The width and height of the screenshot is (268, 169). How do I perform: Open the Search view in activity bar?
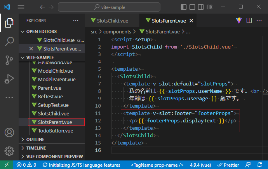pyautogui.click(x=9, y=41)
